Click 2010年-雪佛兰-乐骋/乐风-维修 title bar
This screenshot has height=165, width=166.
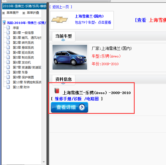(24, 6)
